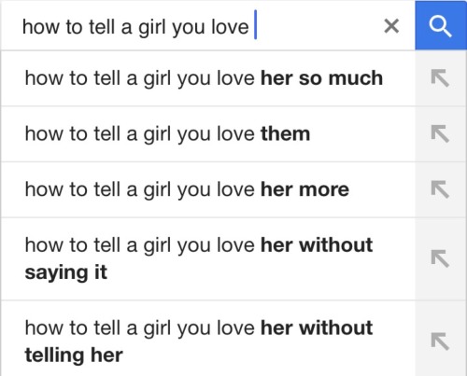
Task: Click the wrapped text 'saying it'
Action: point(66,272)
